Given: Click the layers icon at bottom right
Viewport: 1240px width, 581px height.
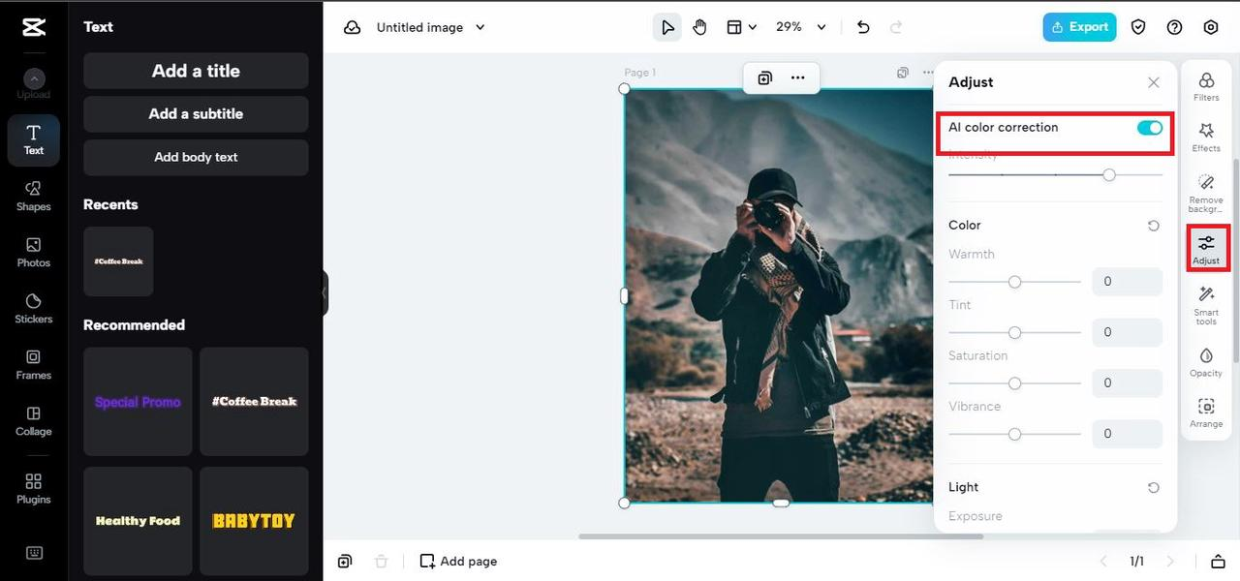Looking at the screenshot, I should (1218, 562).
